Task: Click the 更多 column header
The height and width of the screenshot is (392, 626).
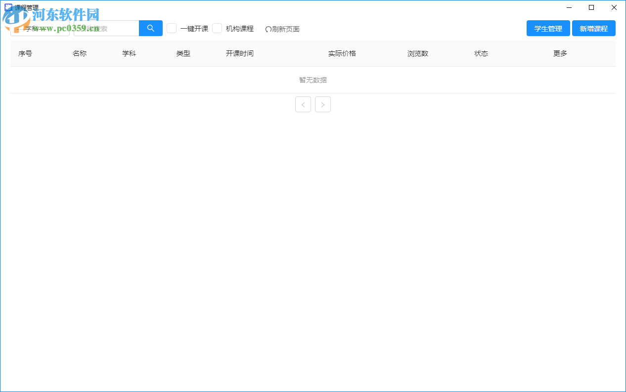Action: click(560, 53)
